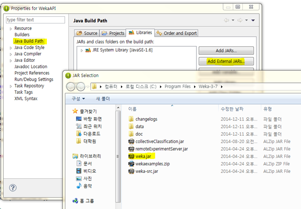
Task: Click the Add External JARs... button
Action: click(226, 61)
